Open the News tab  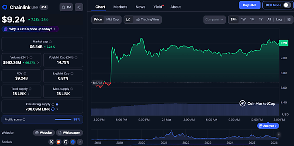click(140, 7)
